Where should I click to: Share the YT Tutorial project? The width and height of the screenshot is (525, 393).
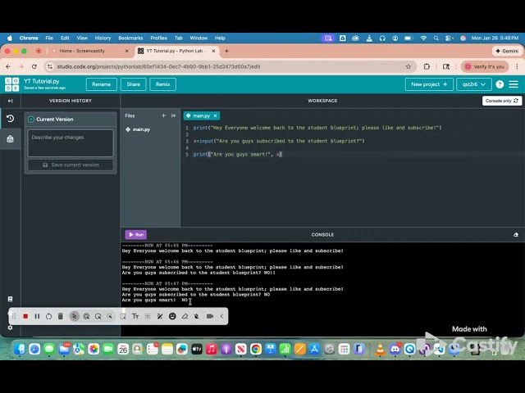click(x=133, y=84)
